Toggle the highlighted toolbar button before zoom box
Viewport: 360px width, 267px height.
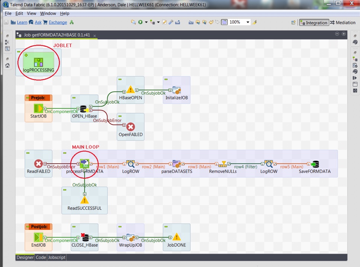tap(224, 22)
